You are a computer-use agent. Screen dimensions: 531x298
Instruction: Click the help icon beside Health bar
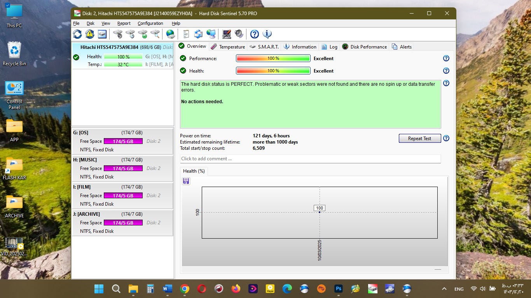pos(446,71)
